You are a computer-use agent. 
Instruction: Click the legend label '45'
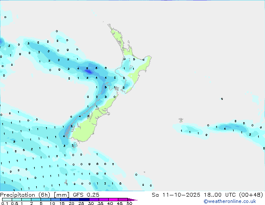[120, 203]
